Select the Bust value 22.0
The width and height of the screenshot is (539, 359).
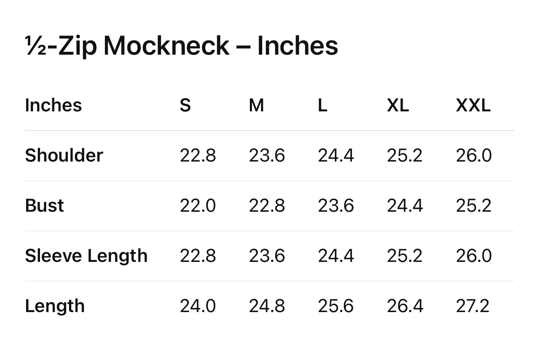click(198, 206)
